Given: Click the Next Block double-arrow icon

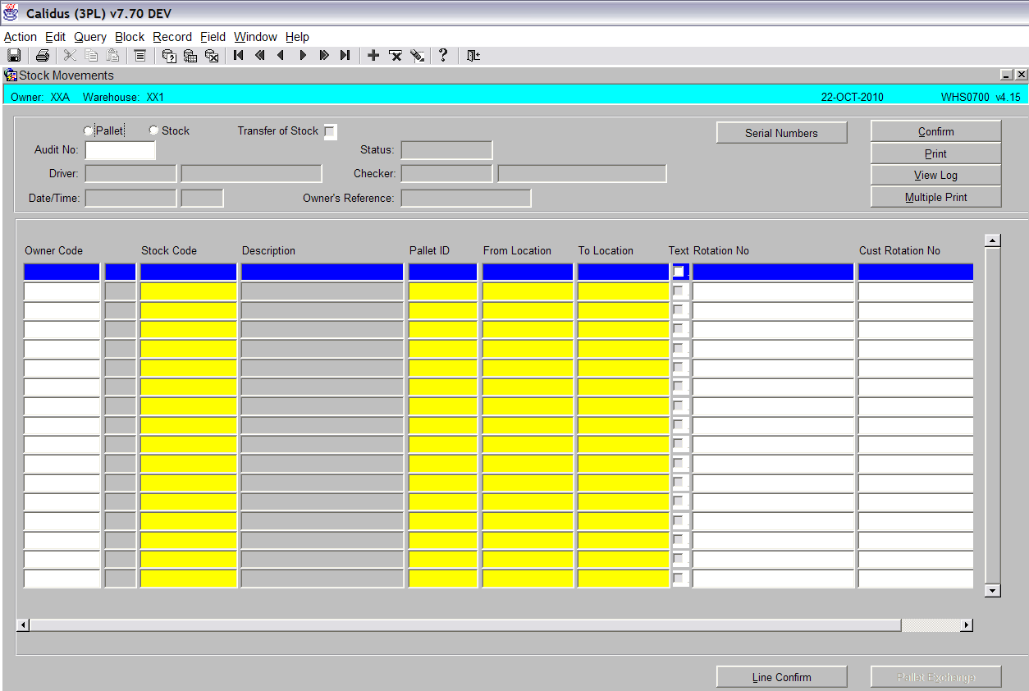Looking at the screenshot, I should click(324, 55).
